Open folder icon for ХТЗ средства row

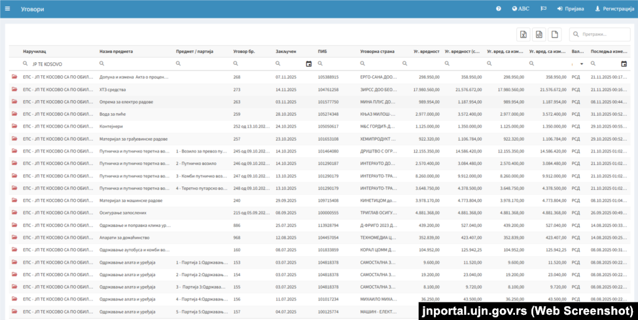[x=14, y=89]
